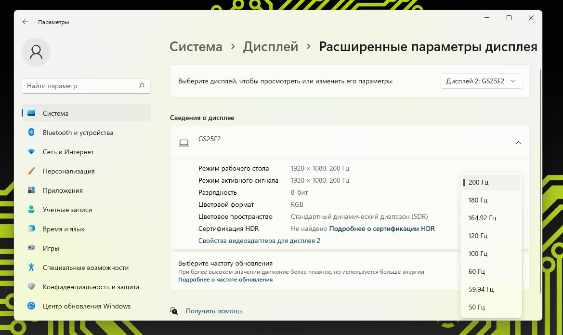
Task: Click the back arrow icon in title bar
Action: point(26,22)
